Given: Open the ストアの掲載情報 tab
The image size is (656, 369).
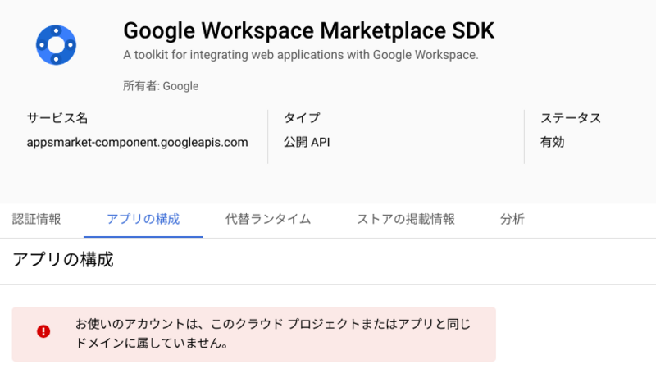Looking at the screenshot, I should [406, 219].
